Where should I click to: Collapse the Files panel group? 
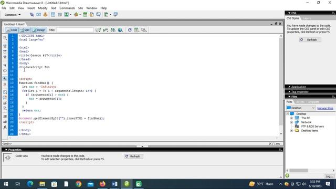[x=289, y=97]
